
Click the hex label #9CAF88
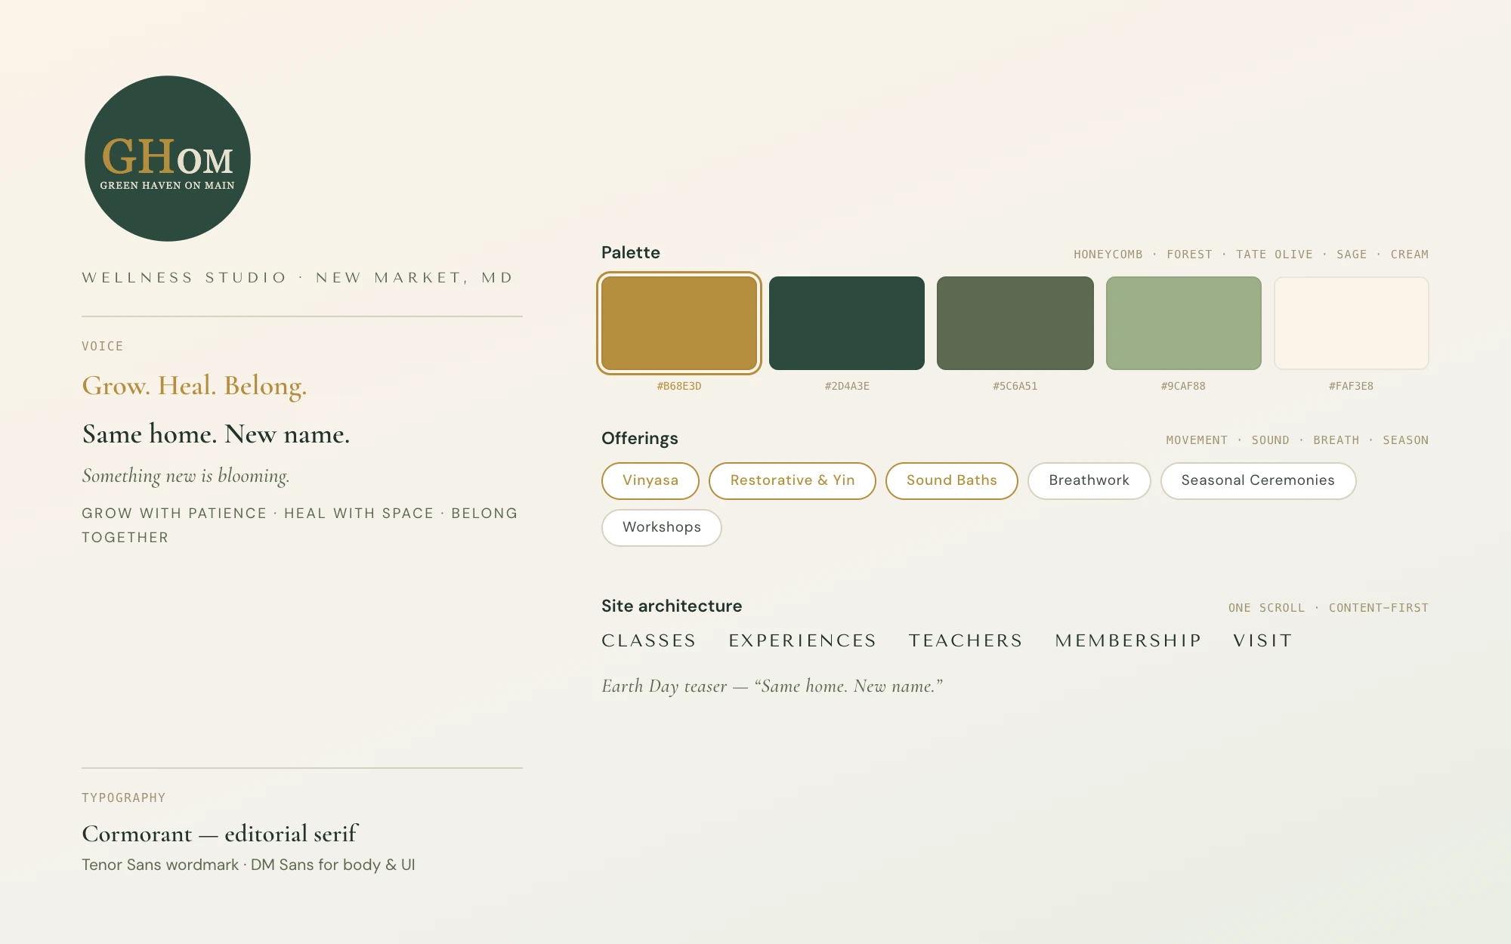(1184, 386)
